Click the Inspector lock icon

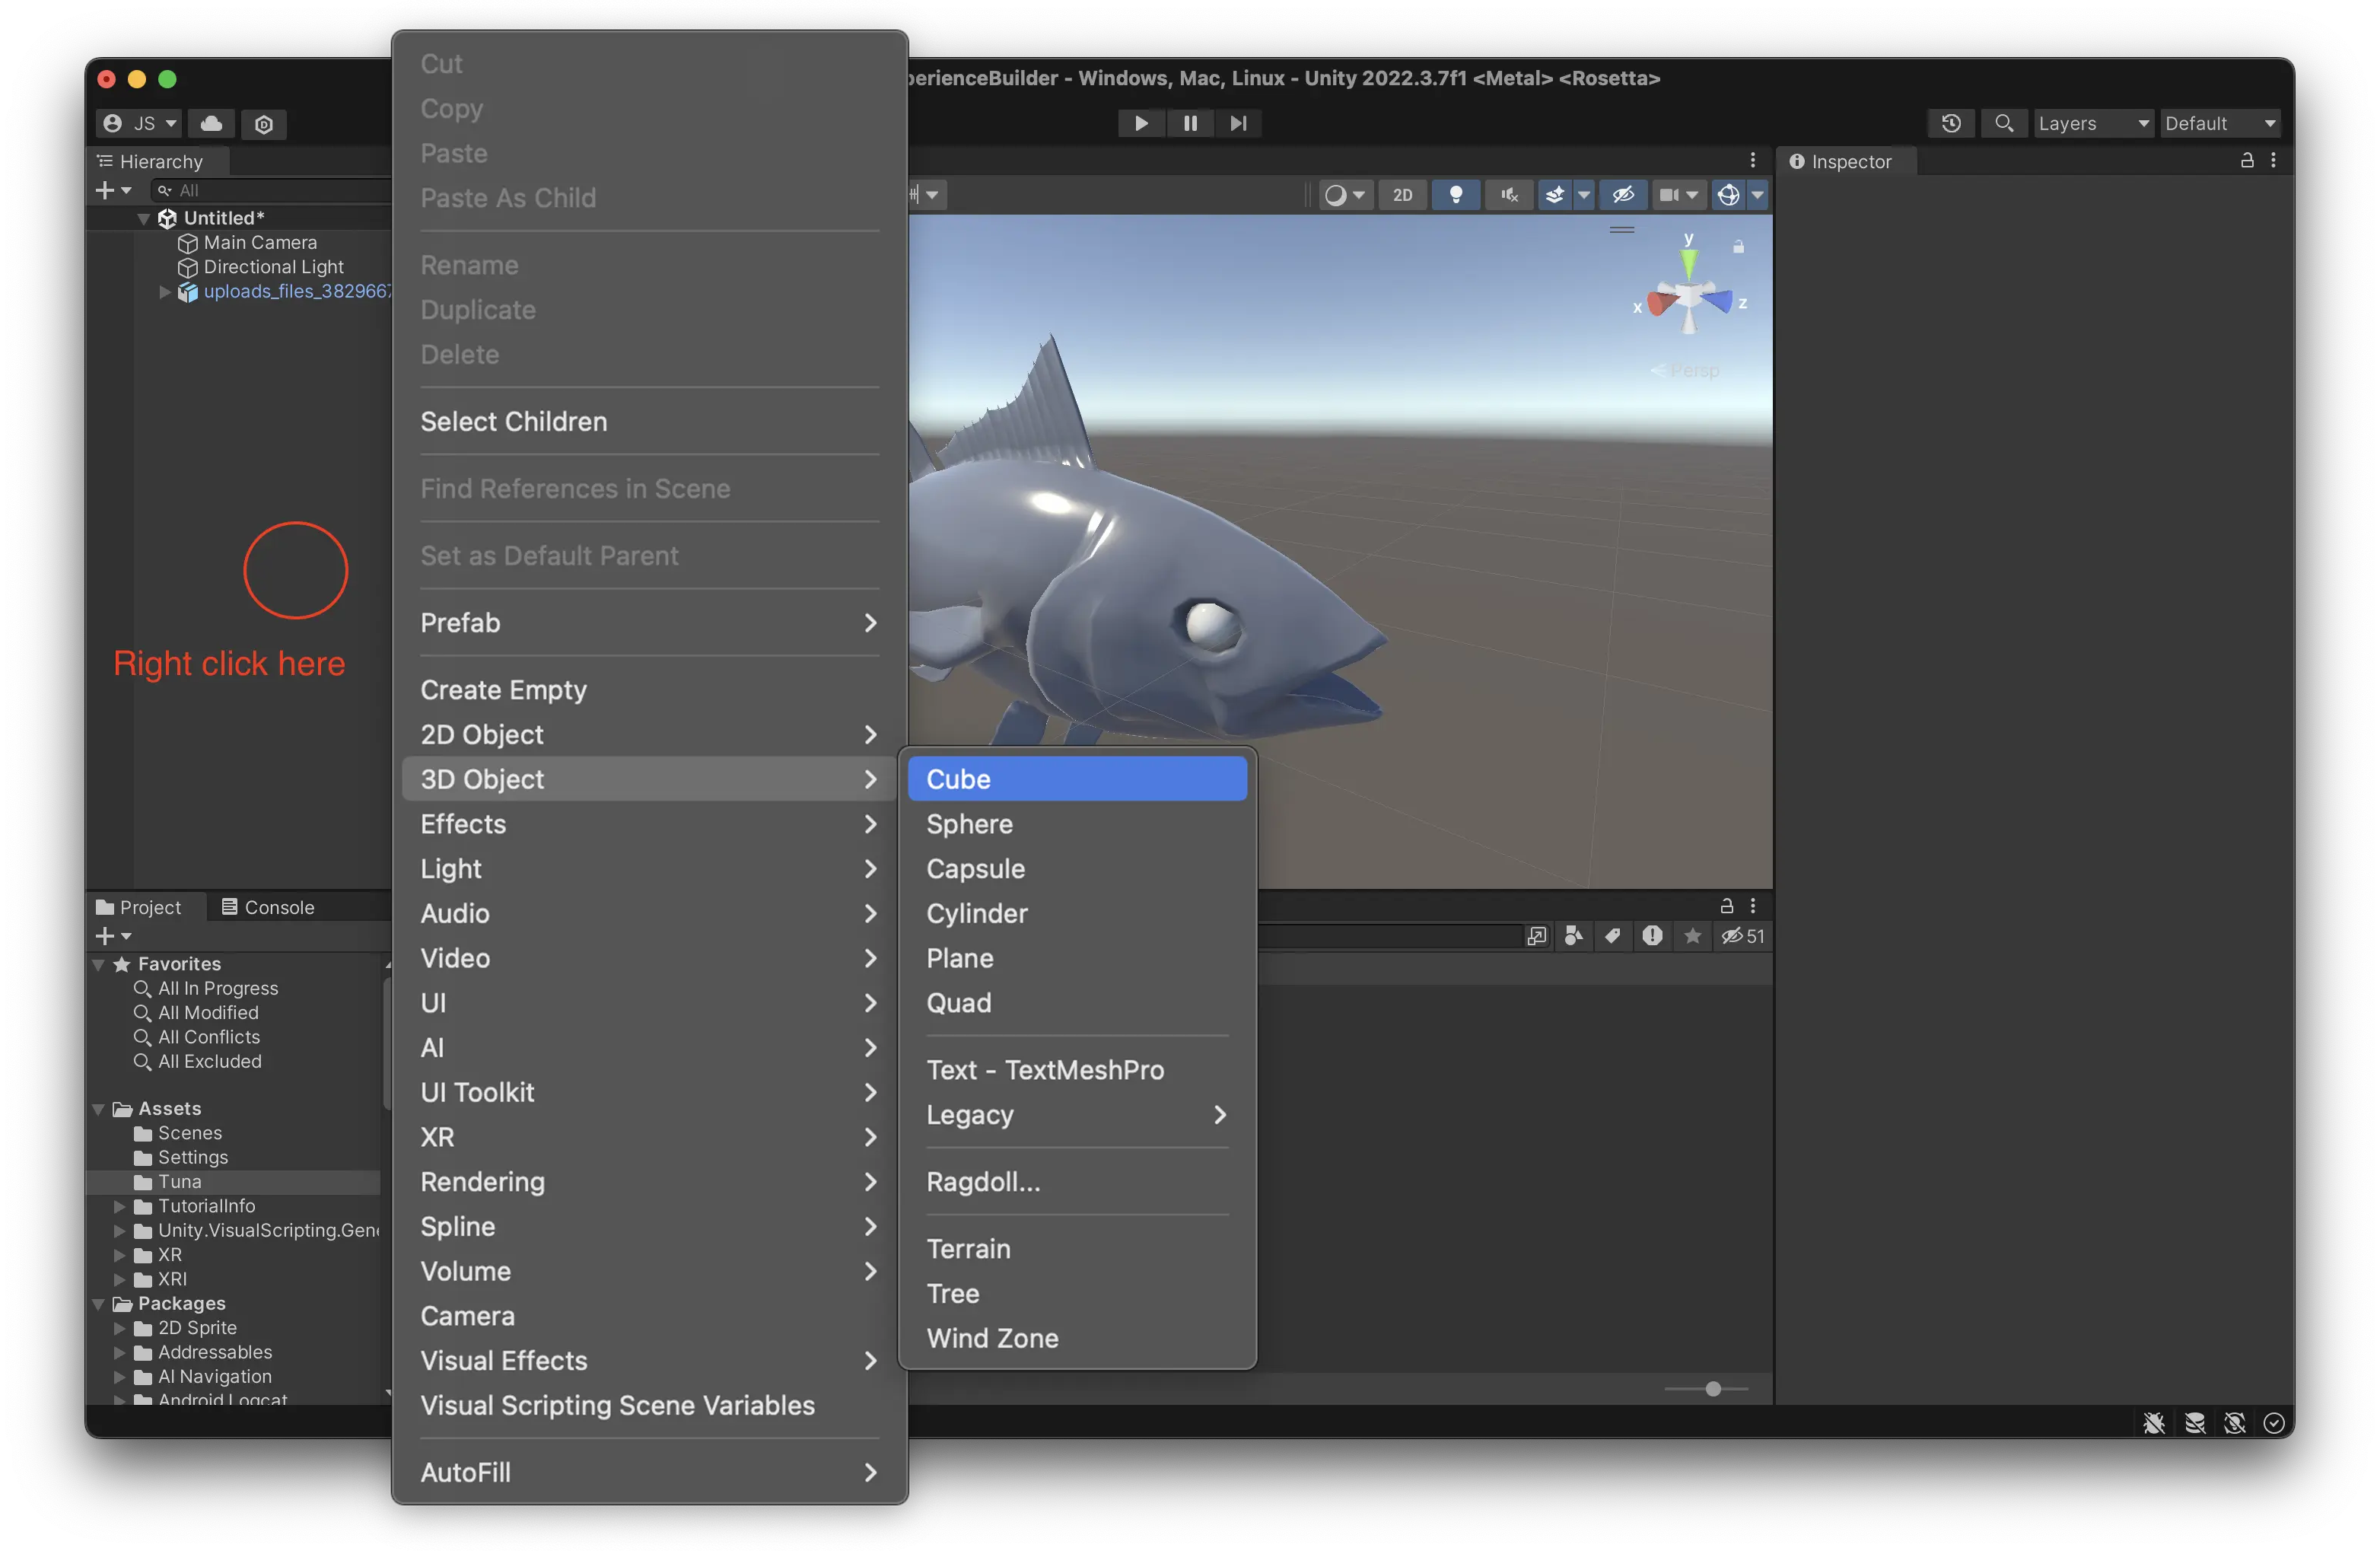pyautogui.click(x=2247, y=160)
